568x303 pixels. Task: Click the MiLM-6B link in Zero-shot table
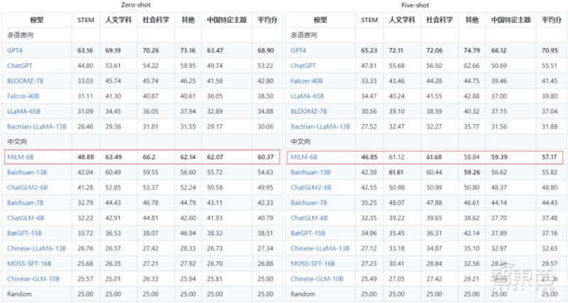[21, 157]
